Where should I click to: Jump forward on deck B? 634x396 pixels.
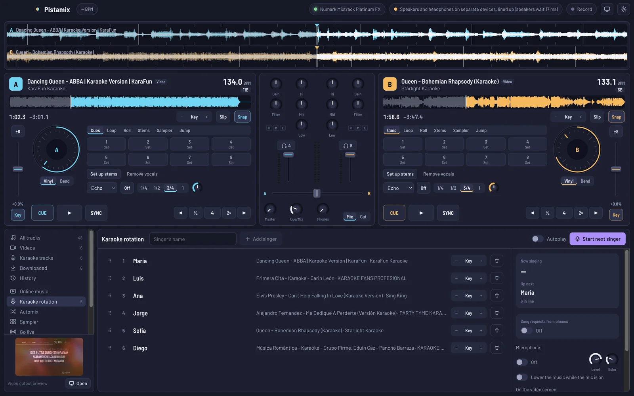coord(596,213)
